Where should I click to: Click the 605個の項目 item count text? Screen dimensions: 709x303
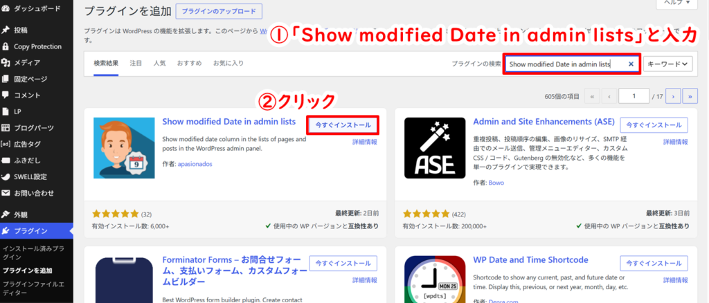tap(563, 96)
